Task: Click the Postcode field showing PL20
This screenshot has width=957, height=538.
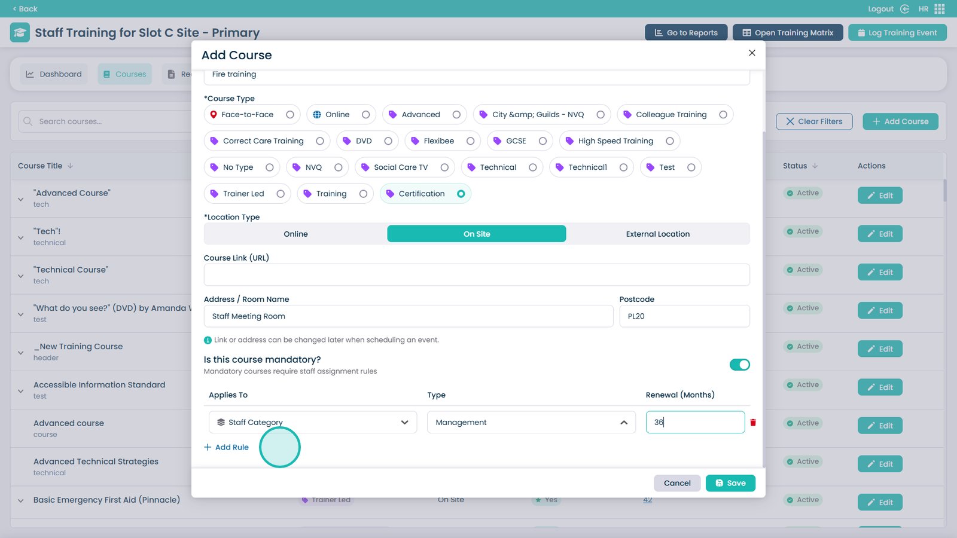Action: (x=684, y=316)
